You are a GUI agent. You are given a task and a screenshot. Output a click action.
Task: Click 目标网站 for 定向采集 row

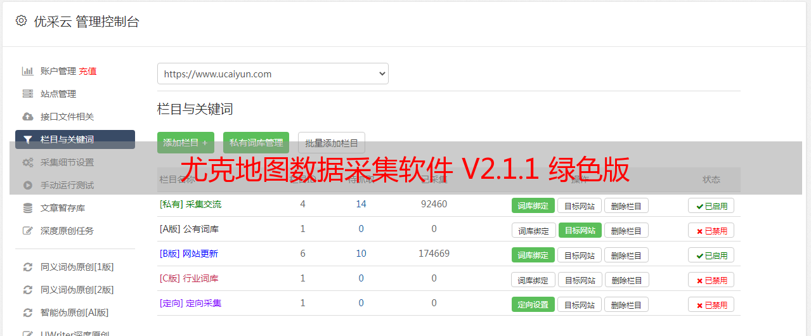point(580,304)
